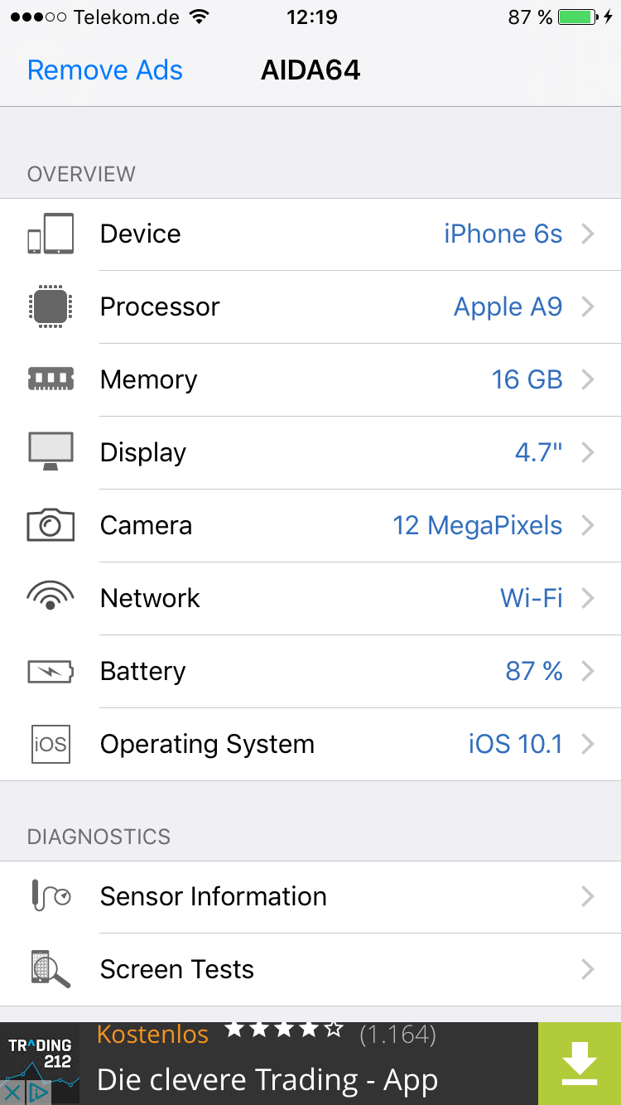Screen dimensions: 621x1105
Task: Expand the Sensor Information chevron
Action: coord(588,896)
